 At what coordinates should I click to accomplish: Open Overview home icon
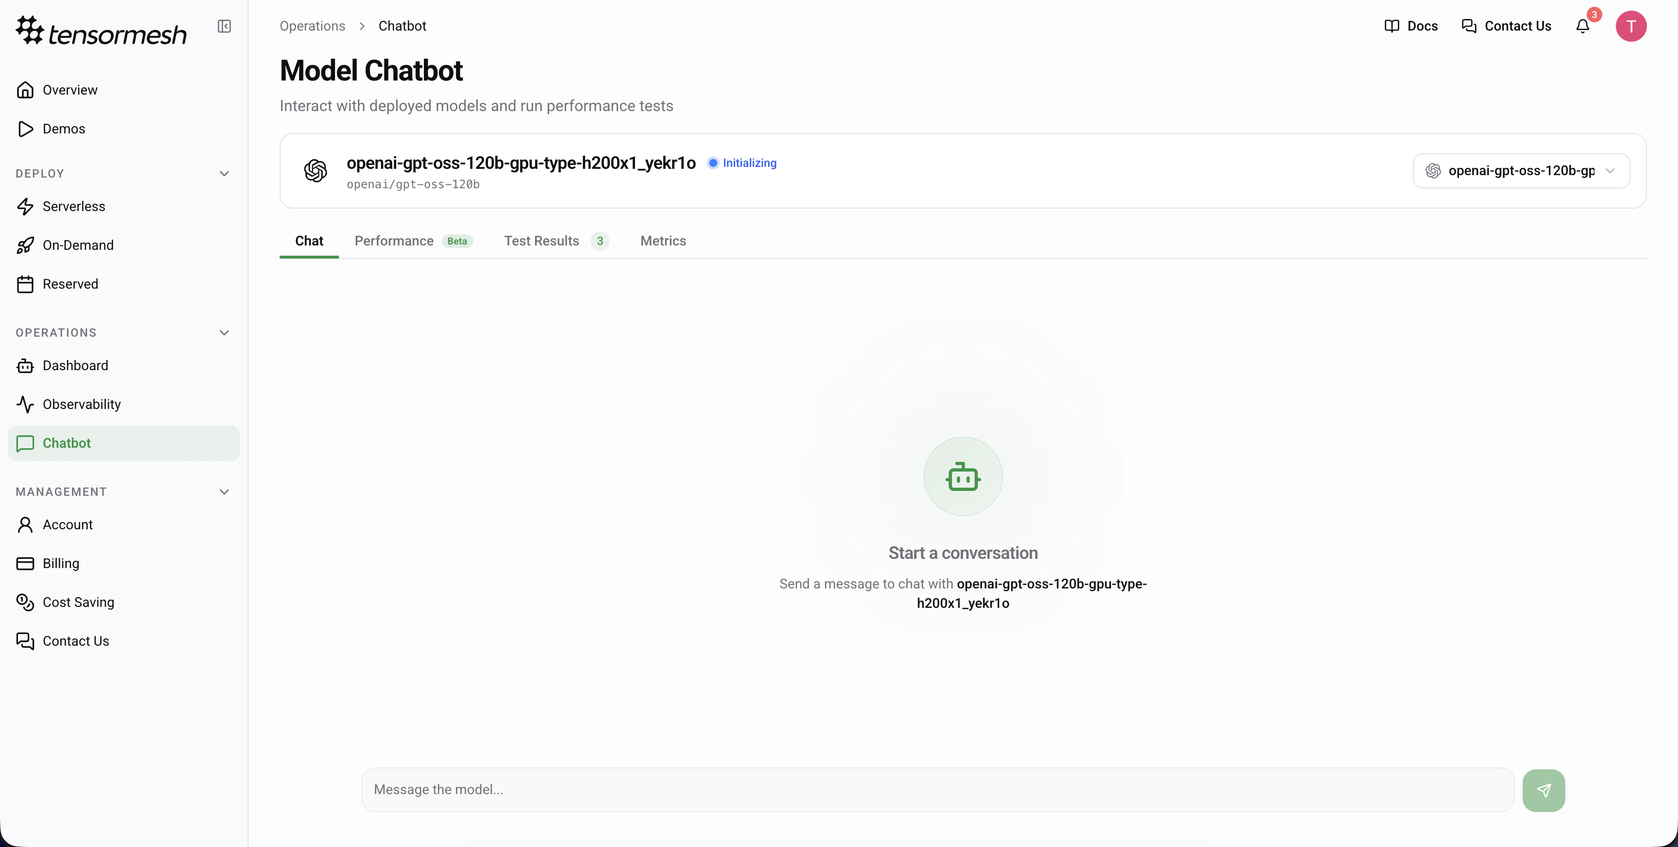(25, 90)
